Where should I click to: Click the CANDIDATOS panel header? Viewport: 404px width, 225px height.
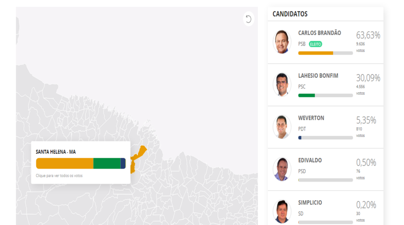290,14
